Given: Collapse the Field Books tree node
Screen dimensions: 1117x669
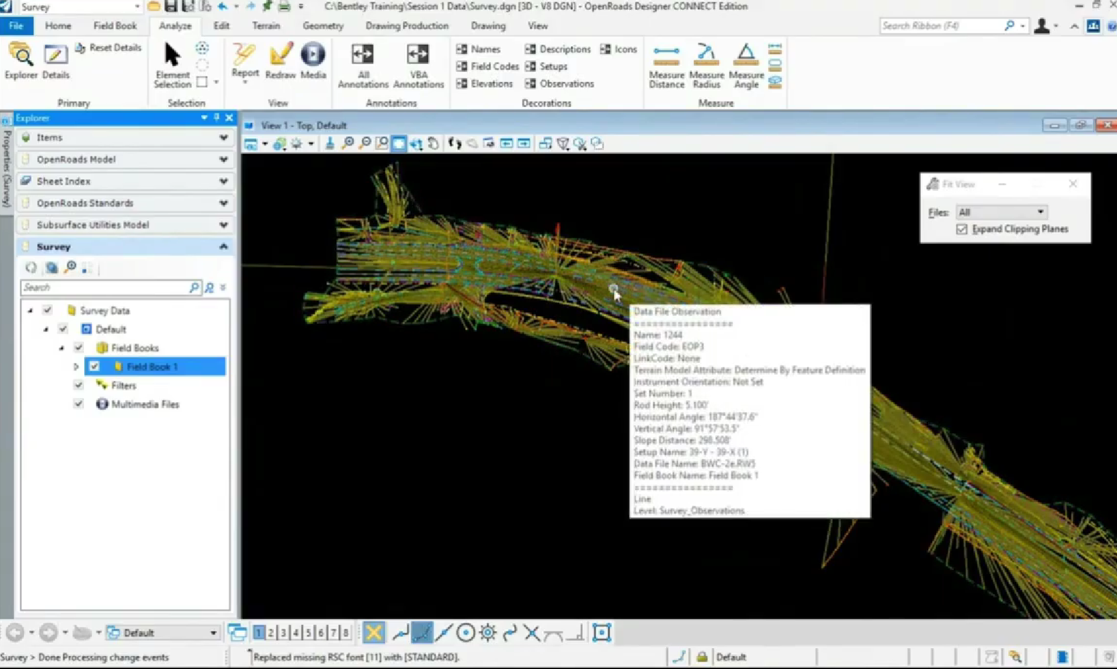Looking at the screenshot, I should 61,349.
